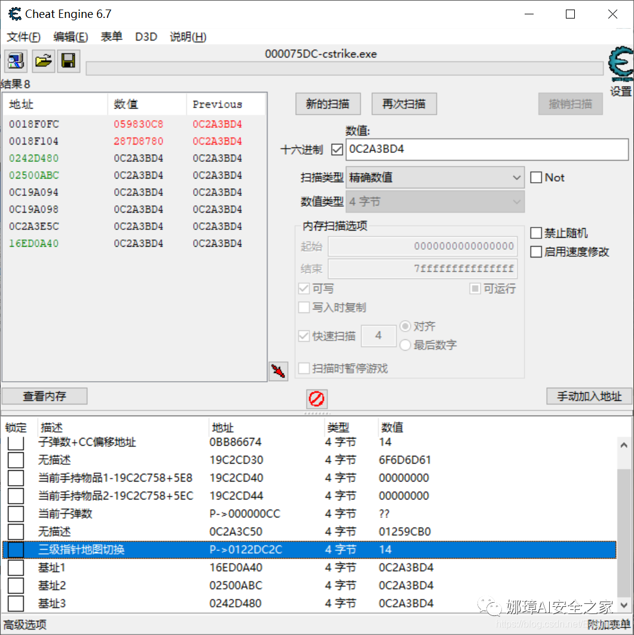Enable 扫描时暂停游戏 checkbox
The width and height of the screenshot is (634, 635).
(304, 369)
